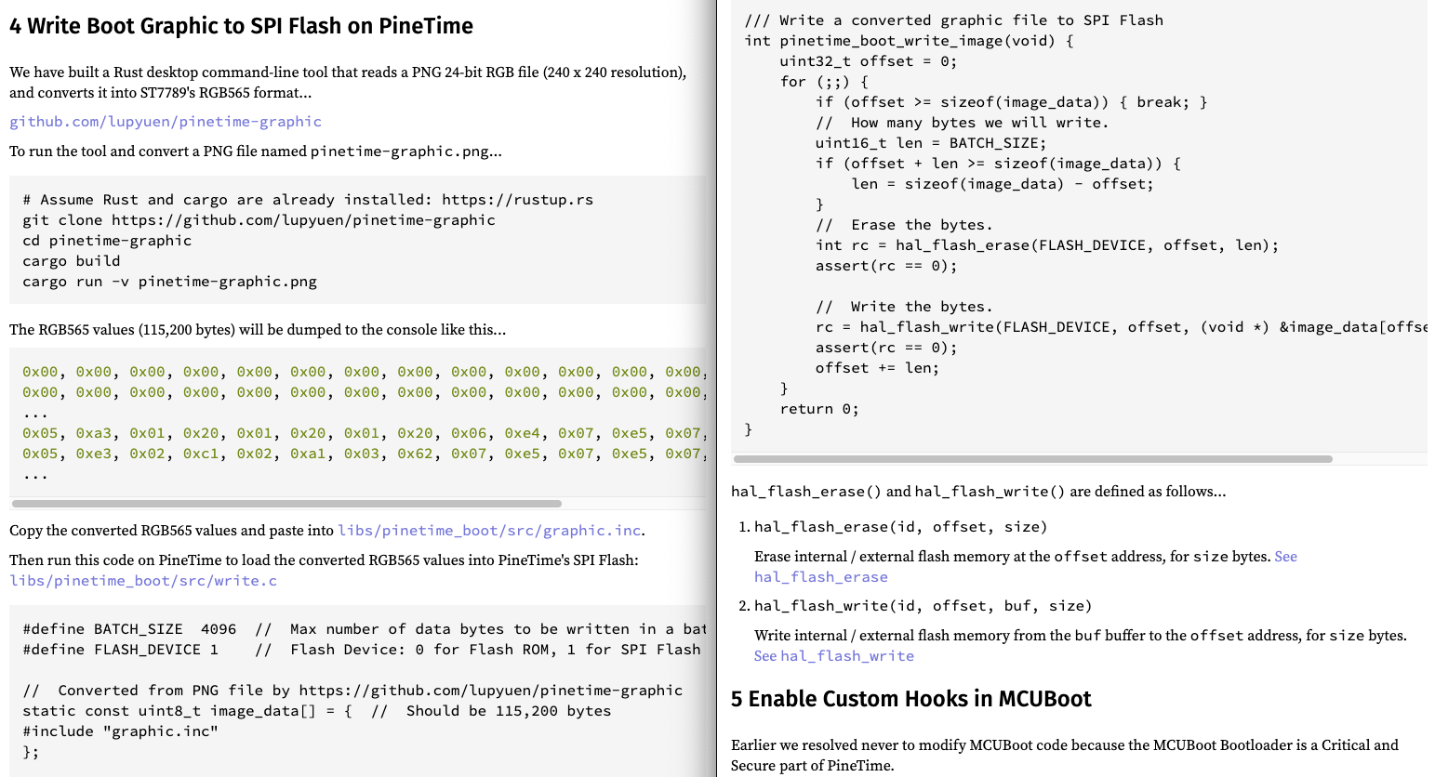Click the "cargo build" command line
The width and height of the screenshot is (1435, 777).
coord(72,261)
